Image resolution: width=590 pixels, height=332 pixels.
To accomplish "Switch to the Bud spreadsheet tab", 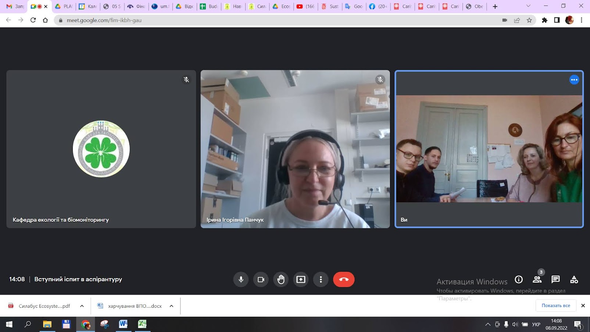I will point(209,6).
